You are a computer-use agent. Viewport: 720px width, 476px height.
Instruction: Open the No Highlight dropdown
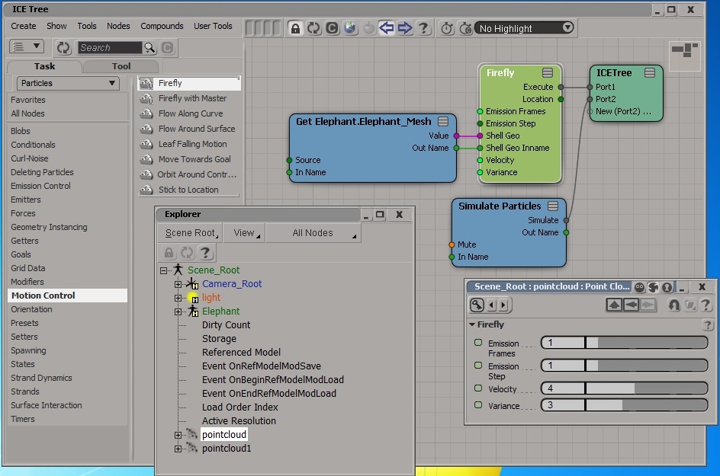click(524, 28)
